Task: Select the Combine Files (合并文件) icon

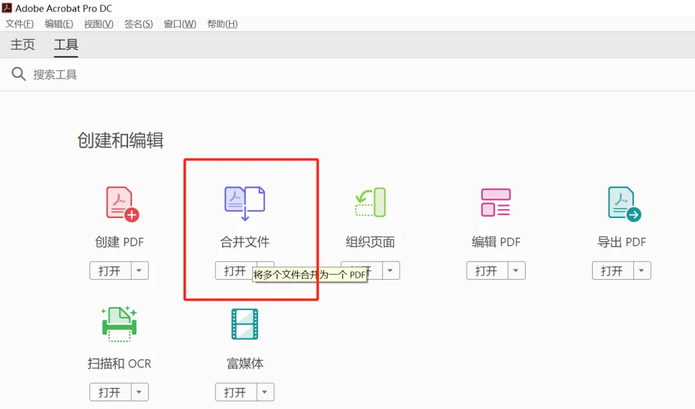Action: tap(245, 203)
